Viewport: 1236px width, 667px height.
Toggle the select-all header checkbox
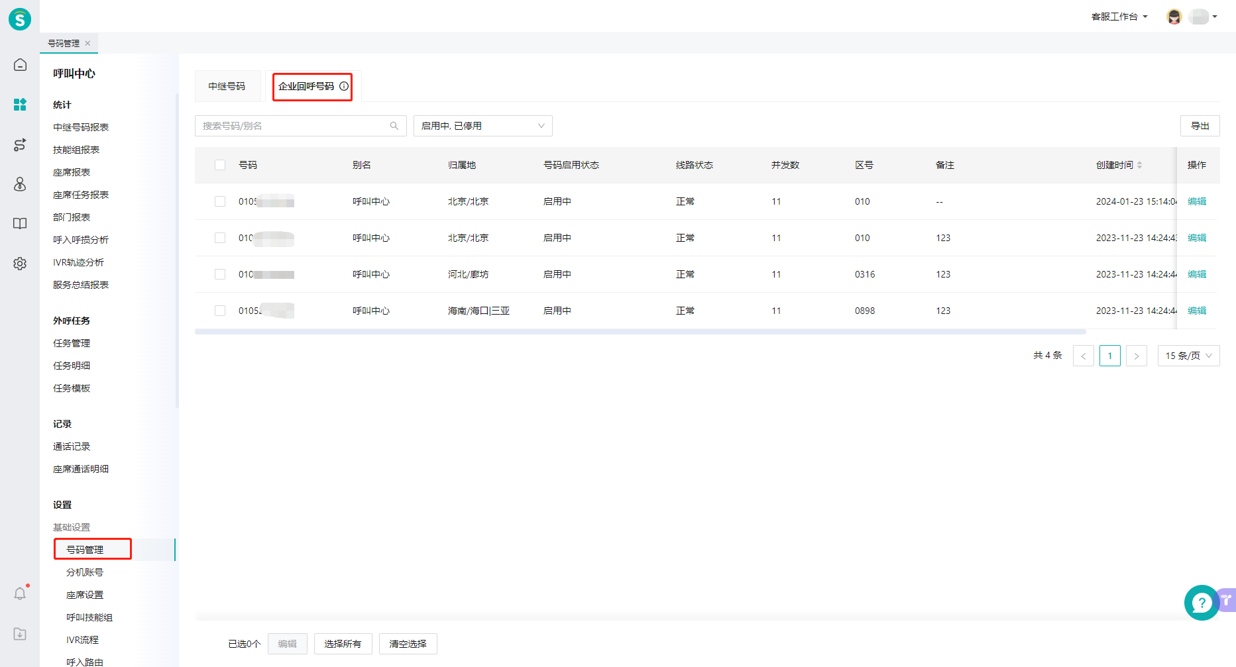[220, 165]
